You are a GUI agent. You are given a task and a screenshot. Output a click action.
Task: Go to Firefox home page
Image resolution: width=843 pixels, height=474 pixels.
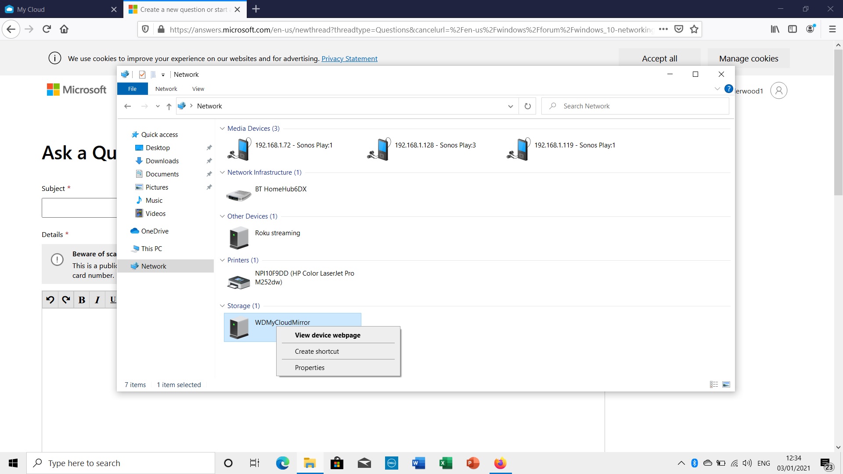pos(64,29)
